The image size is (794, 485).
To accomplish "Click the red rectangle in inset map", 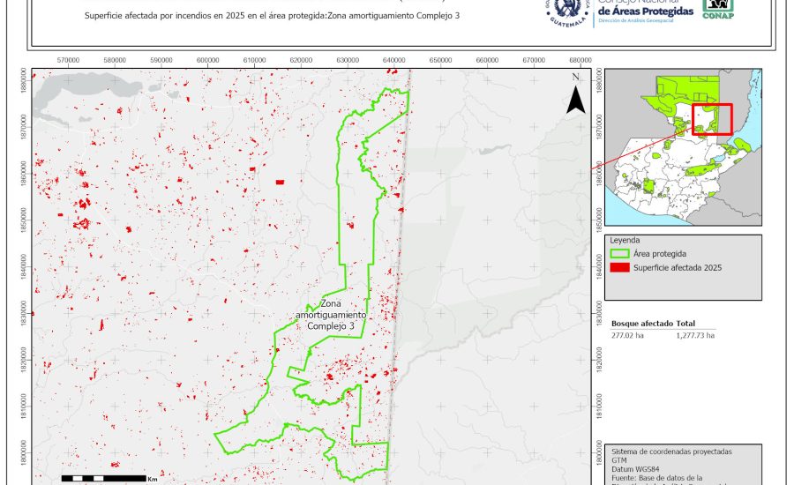I will [712, 119].
